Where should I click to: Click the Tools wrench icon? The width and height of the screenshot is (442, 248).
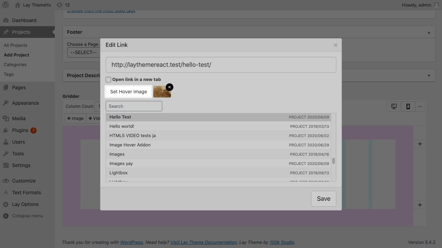pyautogui.click(x=6, y=154)
